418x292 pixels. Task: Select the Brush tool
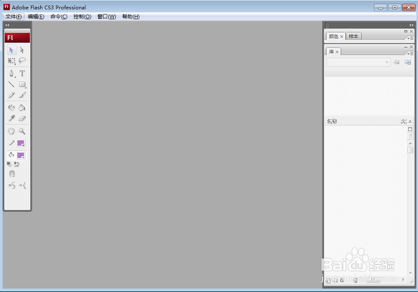tap(22, 95)
